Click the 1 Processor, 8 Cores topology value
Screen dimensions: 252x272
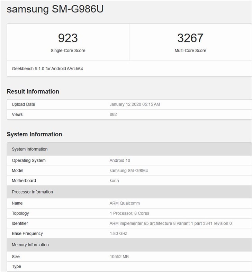click(x=129, y=213)
